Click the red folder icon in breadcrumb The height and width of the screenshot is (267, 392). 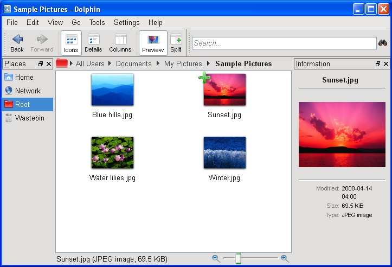tap(62, 63)
